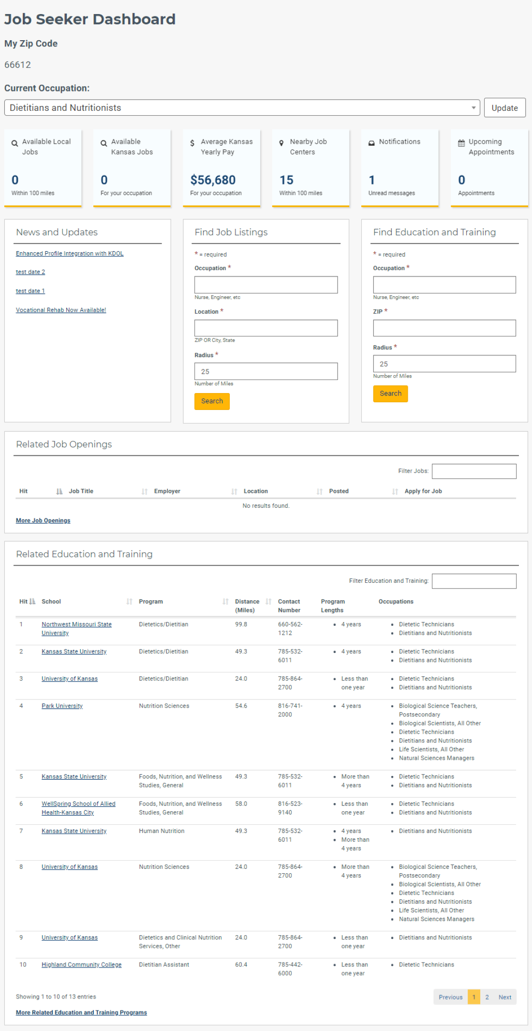Open Vocational Rehab Now Available news

point(61,310)
